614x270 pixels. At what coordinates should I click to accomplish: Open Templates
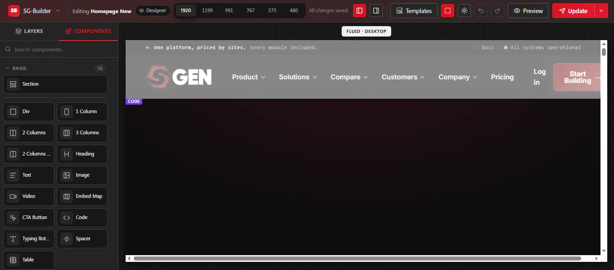pyautogui.click(x=414, y=10)
